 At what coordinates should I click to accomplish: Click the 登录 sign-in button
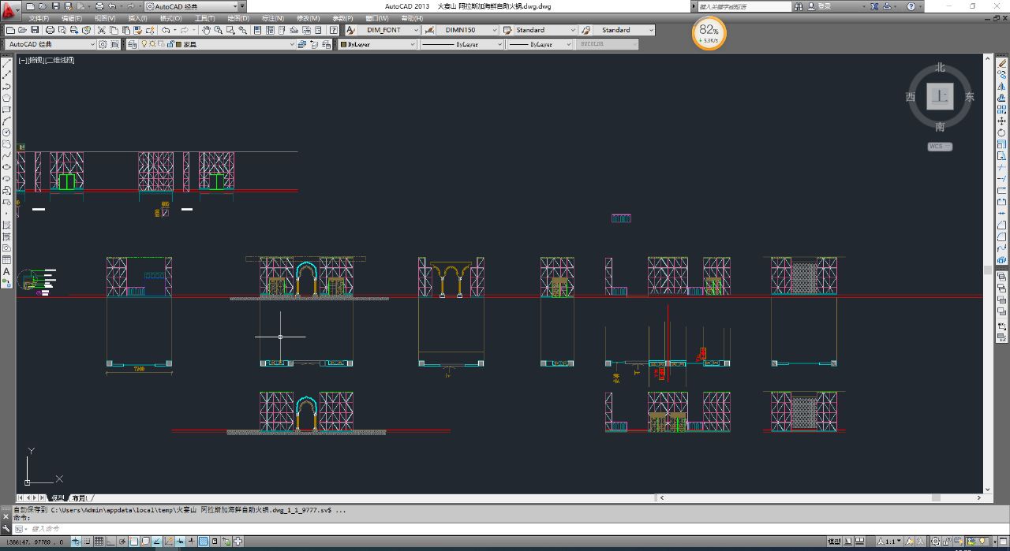[x=821, y=6]
